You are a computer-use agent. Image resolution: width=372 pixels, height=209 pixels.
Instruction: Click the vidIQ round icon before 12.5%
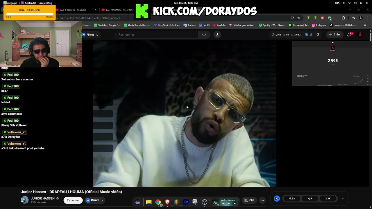pyautogui.click(x=277, y=199)
